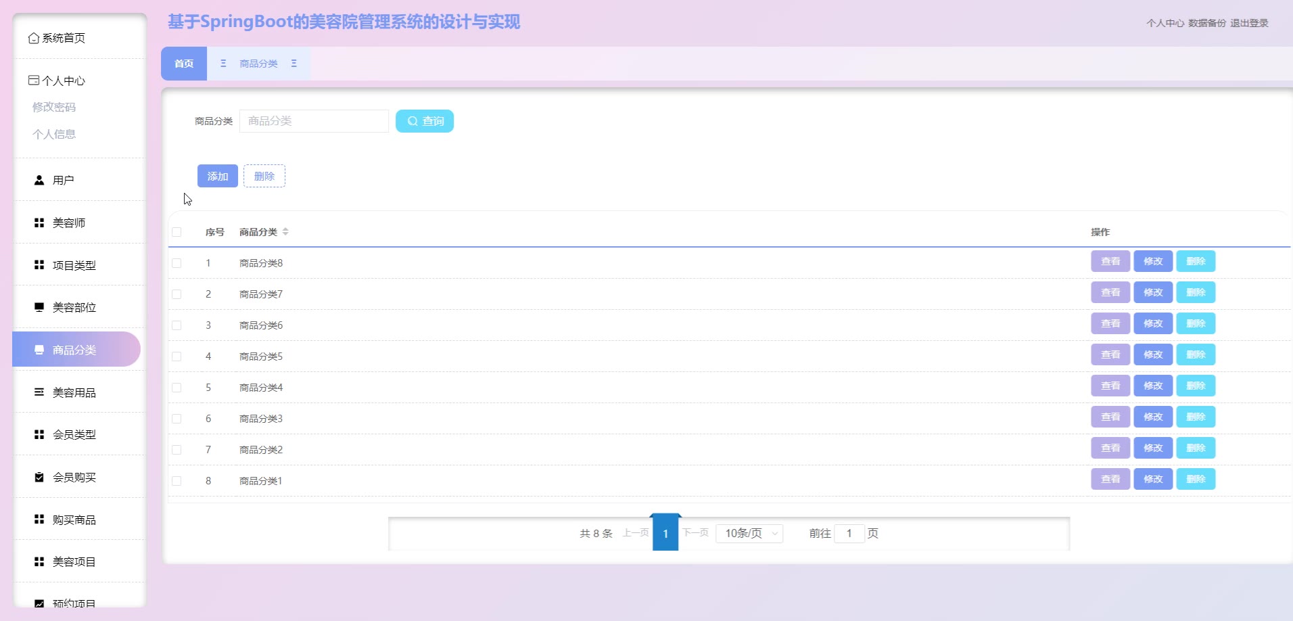Image resolution: width=1293 pixels, height=621 pixels.
Task: Click the dashed 删除 button beside 添加
Action: click(x=264, y=176)
